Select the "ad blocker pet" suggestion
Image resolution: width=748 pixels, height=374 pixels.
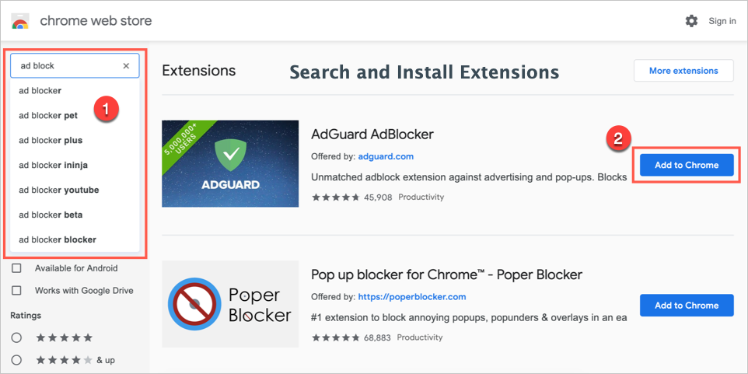tap(48, 116)
